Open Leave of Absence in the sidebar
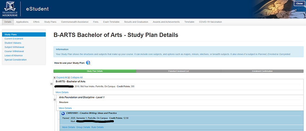Image resolution: width=306 pixels, height=131 pixels. click(13, 56)
